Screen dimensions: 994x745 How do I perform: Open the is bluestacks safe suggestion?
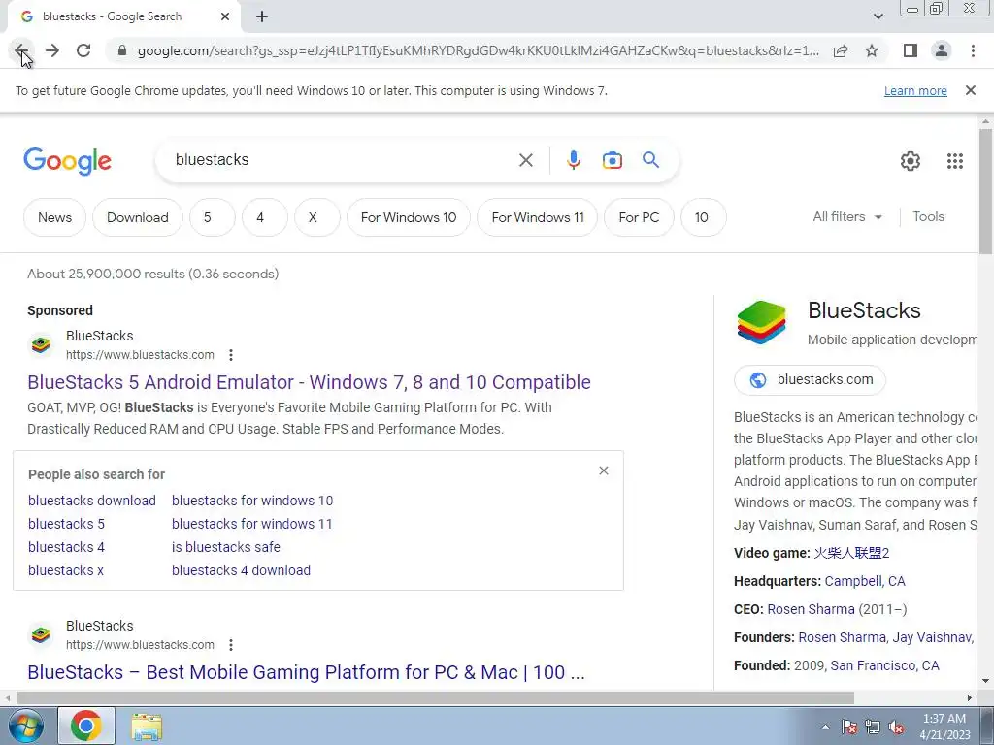click(225, 547)
